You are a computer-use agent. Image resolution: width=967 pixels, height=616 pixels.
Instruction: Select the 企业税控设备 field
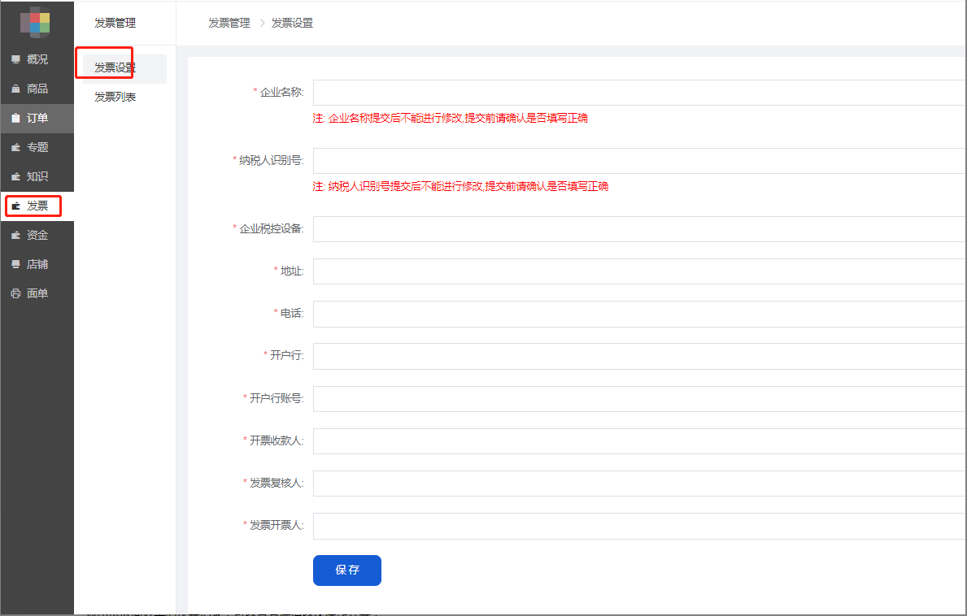[639, 229]
